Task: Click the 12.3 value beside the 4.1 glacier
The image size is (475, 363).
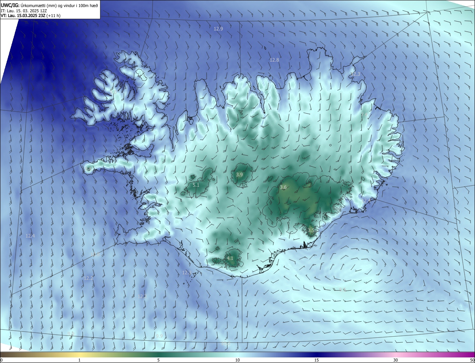Action: pos(187,273)
